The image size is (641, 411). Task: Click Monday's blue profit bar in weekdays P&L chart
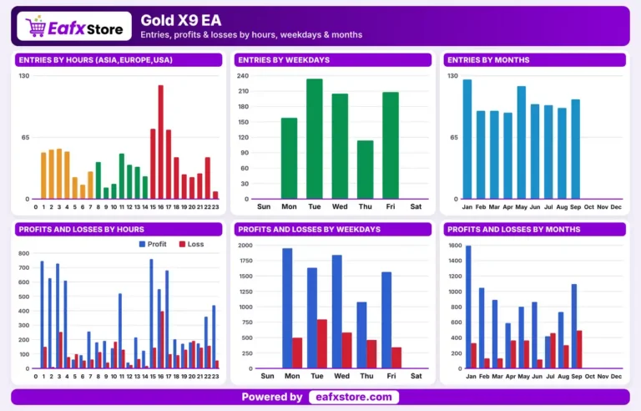point(287,308)
